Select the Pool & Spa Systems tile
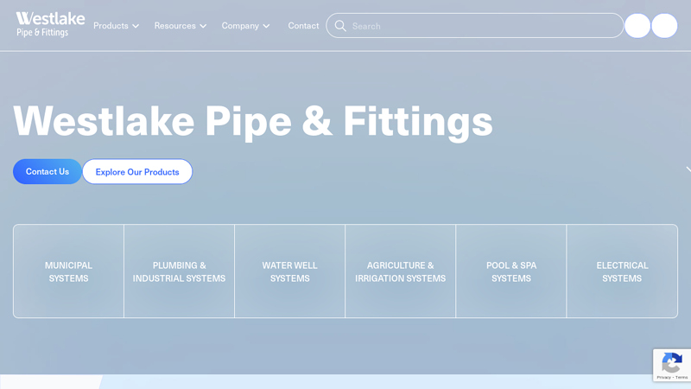 coord(511,271)
